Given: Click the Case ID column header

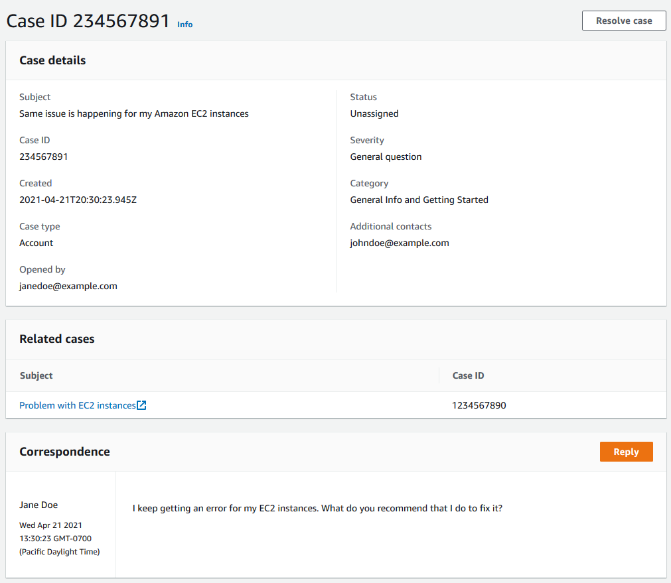Looking at the screenshot, I should 467,375.
